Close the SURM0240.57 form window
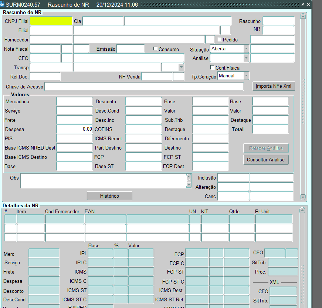 (x=308, y=4)
